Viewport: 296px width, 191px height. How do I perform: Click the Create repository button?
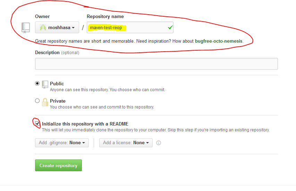[59, 165]
